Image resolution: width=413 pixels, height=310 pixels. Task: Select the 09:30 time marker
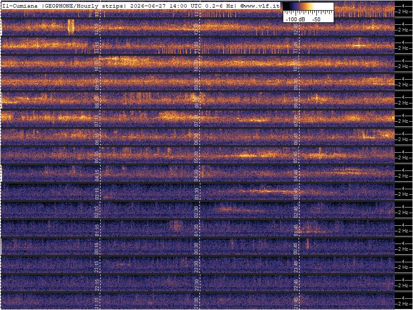pyautogui.click(x=196, y=84)
